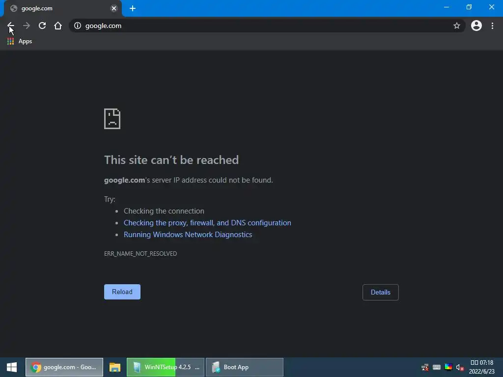
Task: Run Windows Network Diagnostics link
Action: pyautogui.click(x=188, y=235)
